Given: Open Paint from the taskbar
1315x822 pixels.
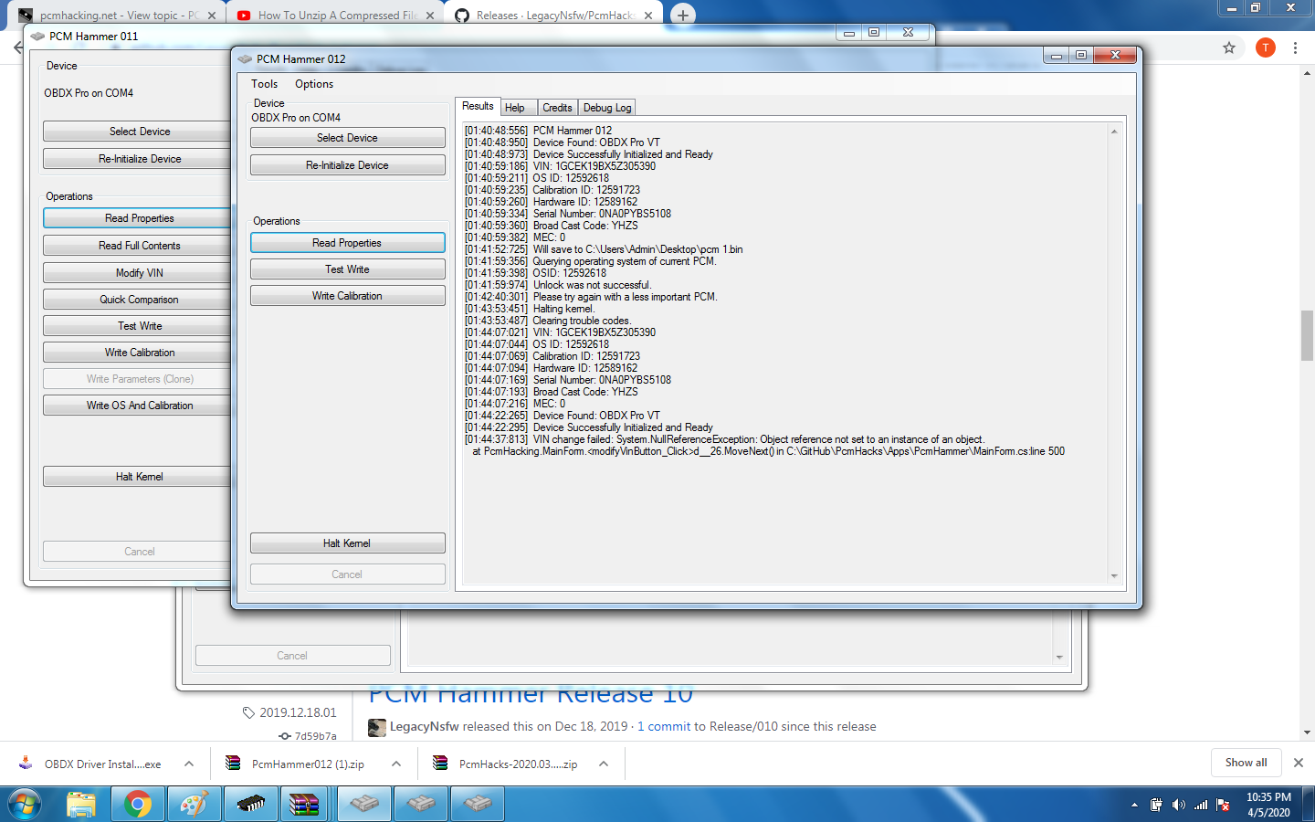Looking at the screenshot, I should (x=194, y=804).
